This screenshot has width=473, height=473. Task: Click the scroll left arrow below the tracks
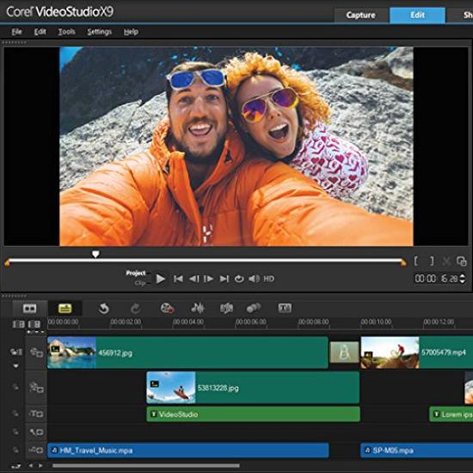tap(30, 465)
